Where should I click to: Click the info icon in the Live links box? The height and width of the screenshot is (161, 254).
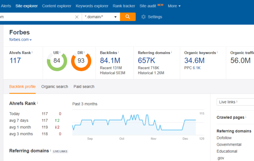coord(237,101)
